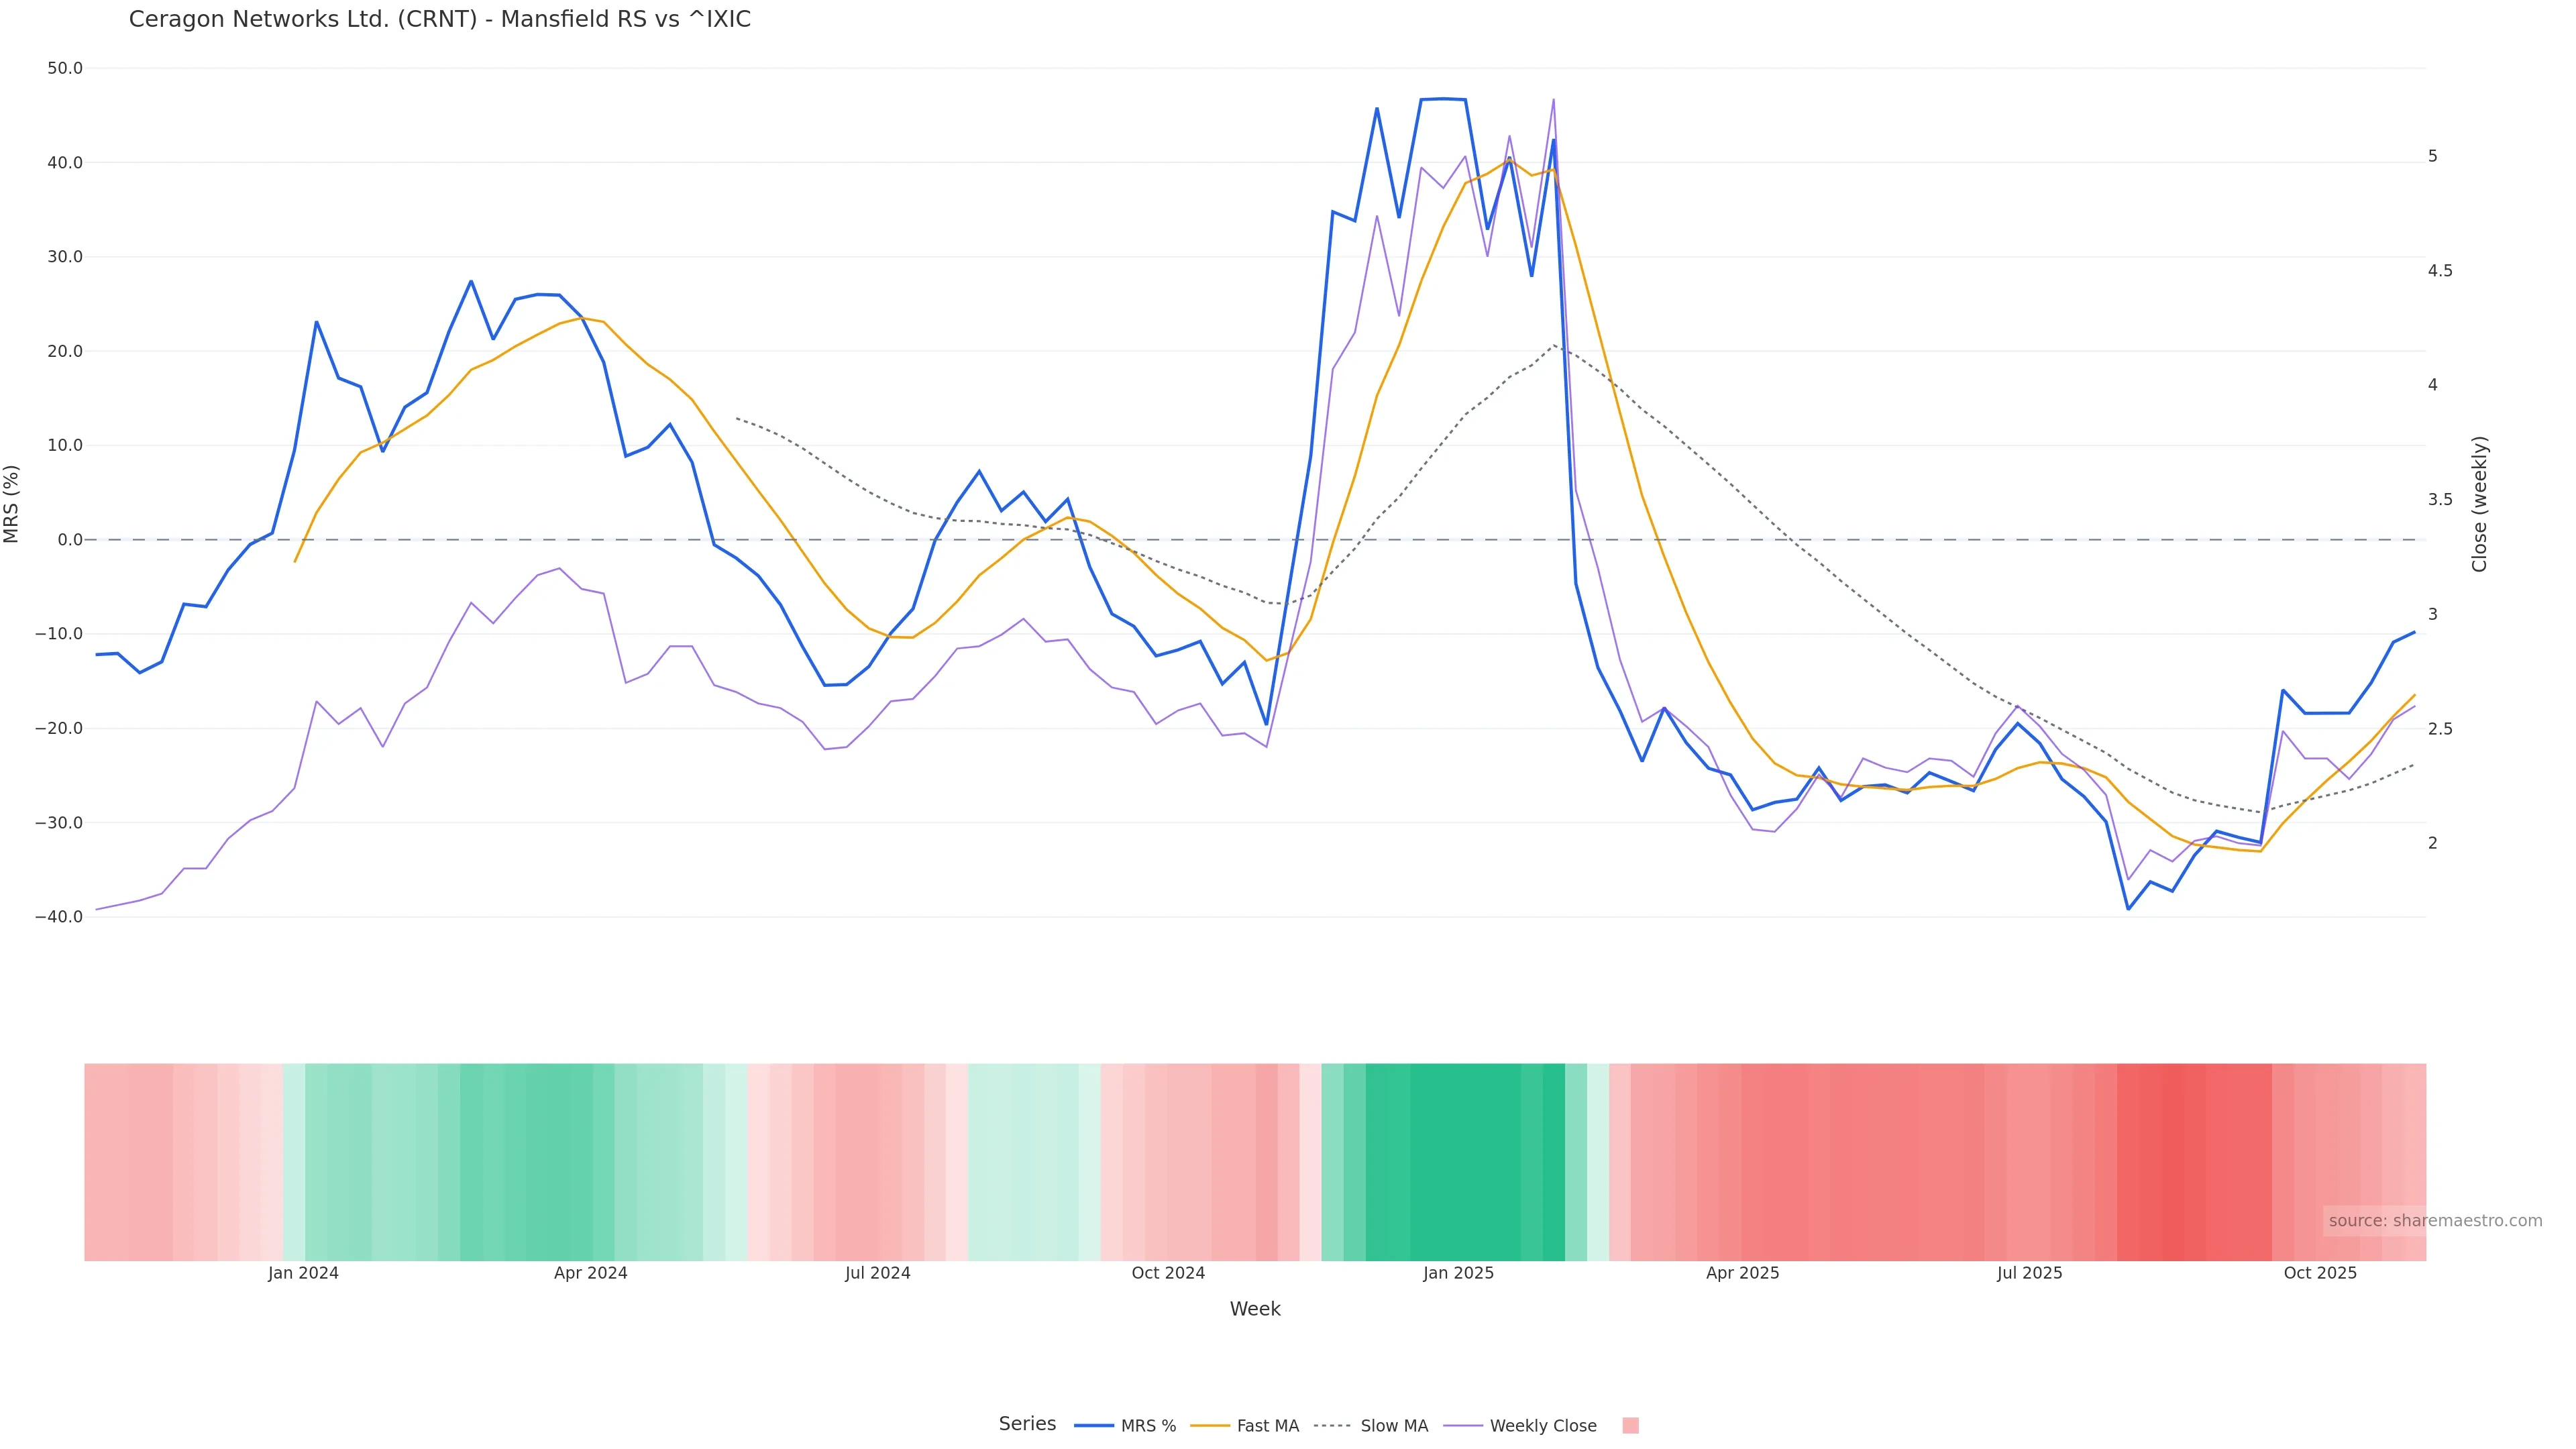Click the Series legend title
This screenshot has width=2576, height=1449.
[1027, 1424]
